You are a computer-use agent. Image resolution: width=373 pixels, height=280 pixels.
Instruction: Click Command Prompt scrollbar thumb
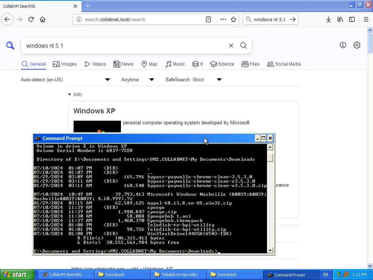point(270,158)
